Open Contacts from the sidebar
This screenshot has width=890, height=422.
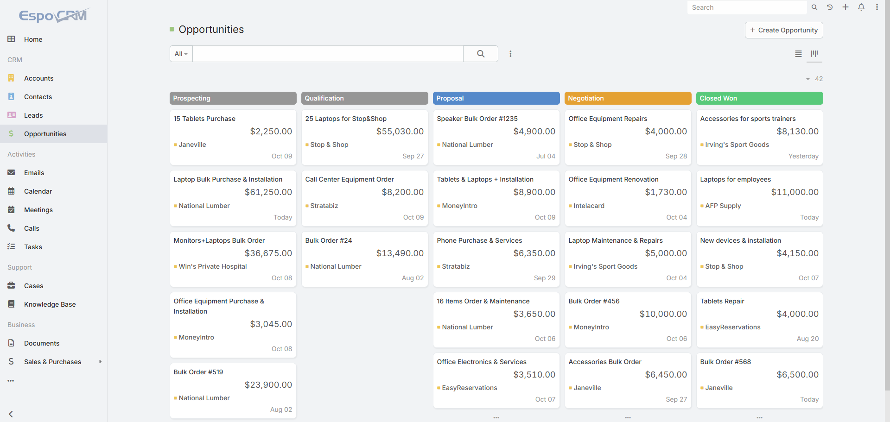pos(53,97)
